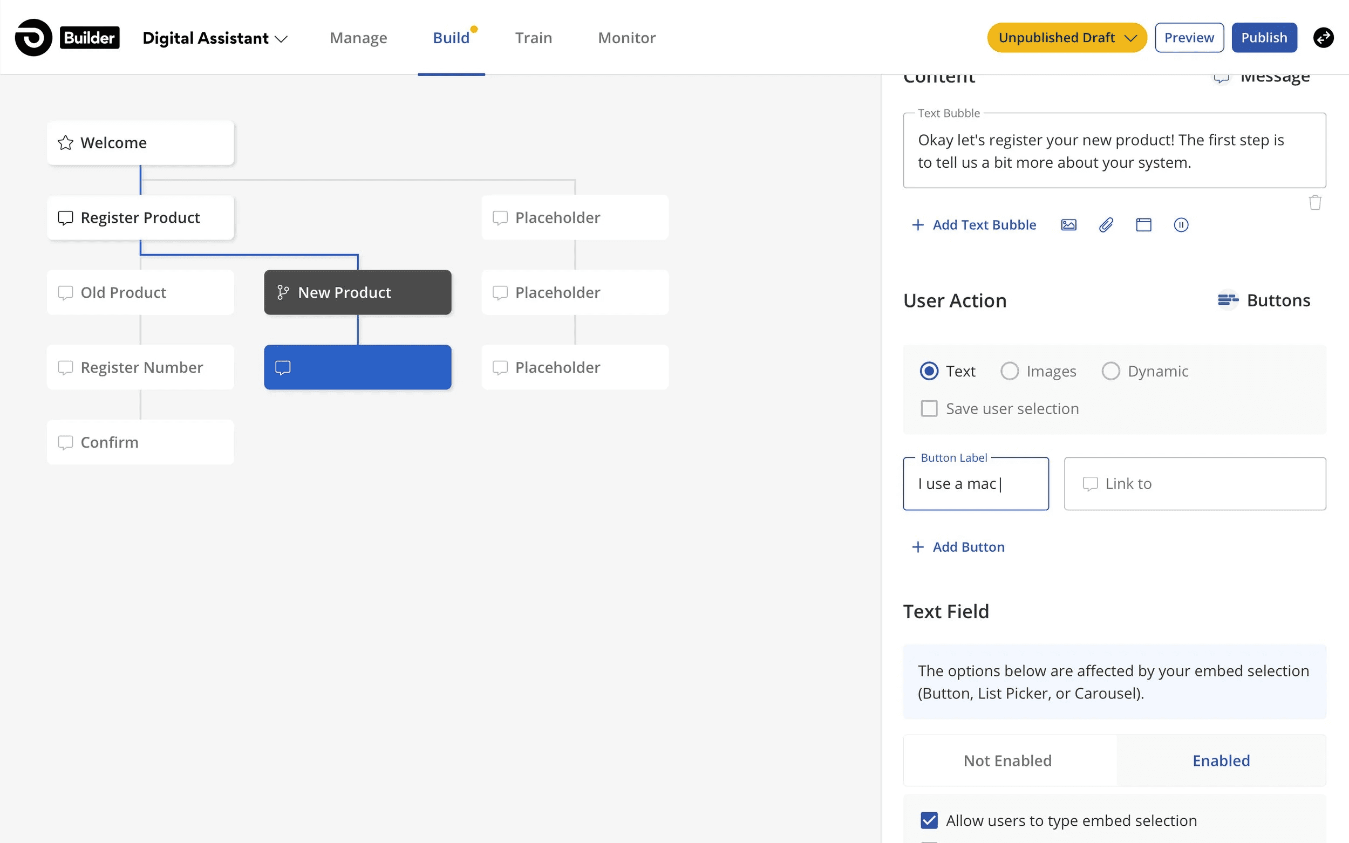Select the Images radio option
The image size is (1349, 843).
(x=1010, y=371)
